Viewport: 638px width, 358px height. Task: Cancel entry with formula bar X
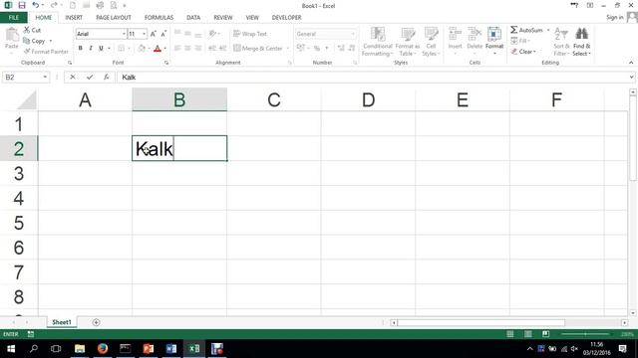[73, 78]
